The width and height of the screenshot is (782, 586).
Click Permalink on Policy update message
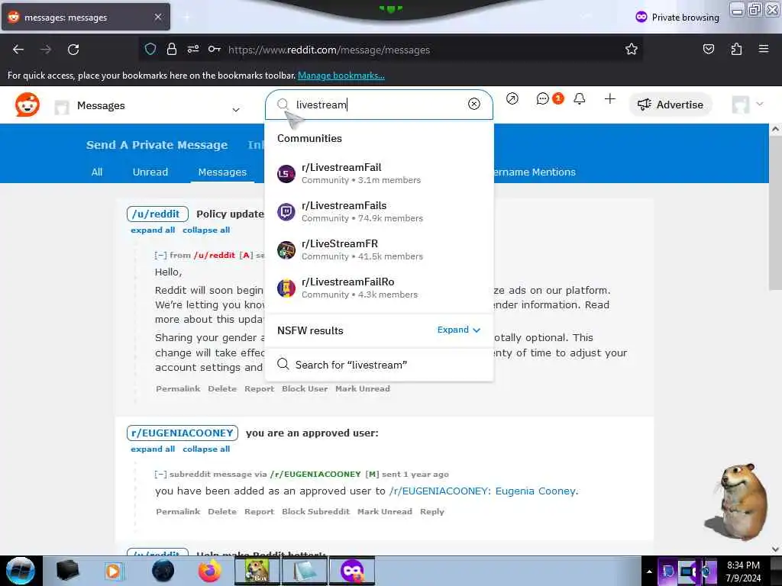(177, 388)
